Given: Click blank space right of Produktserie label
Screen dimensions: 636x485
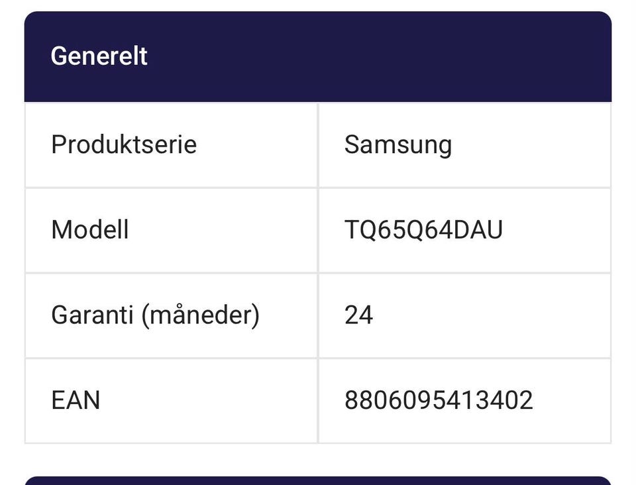Looking at the screenshot, I should click(257, 145).
